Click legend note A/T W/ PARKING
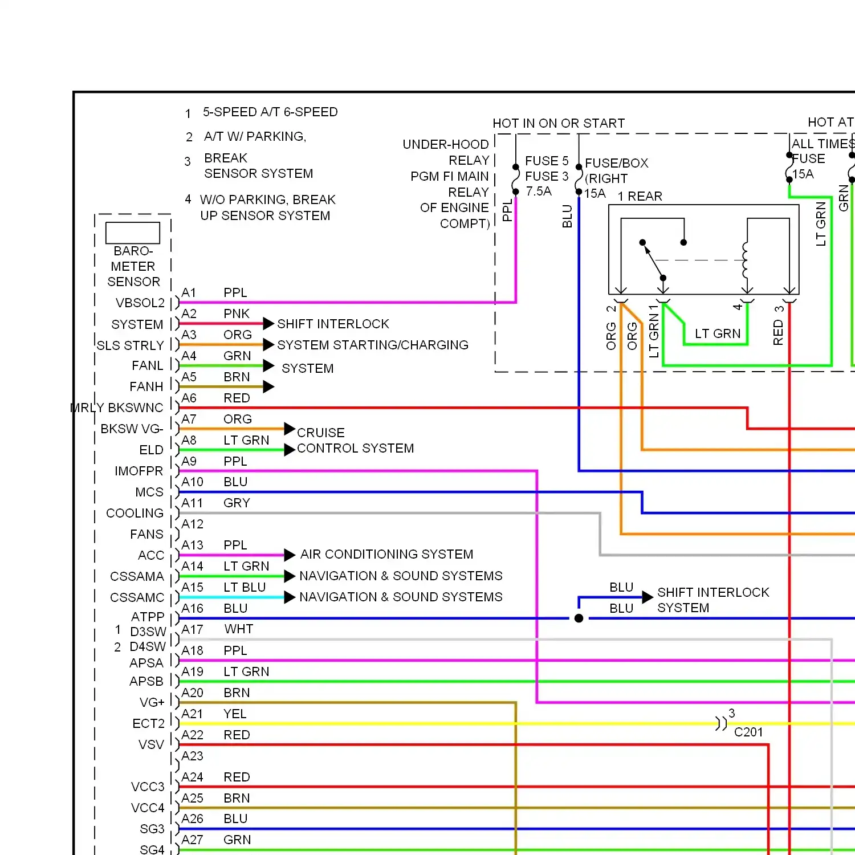This screenshot has height=855, width=855. tap(255, 137)
